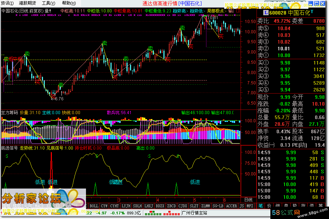Open the 资讯(I) menu
Screen dimensions: 329x219
pos(7,3)
